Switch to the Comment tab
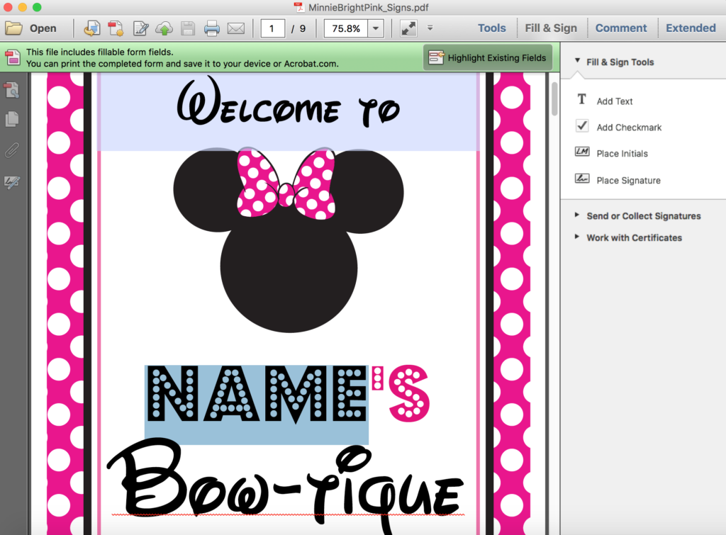 tap(622, 28)
